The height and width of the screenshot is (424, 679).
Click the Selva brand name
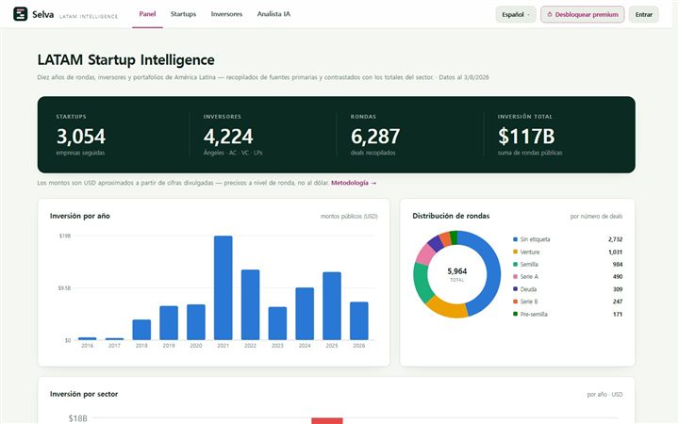click(42, 14)
